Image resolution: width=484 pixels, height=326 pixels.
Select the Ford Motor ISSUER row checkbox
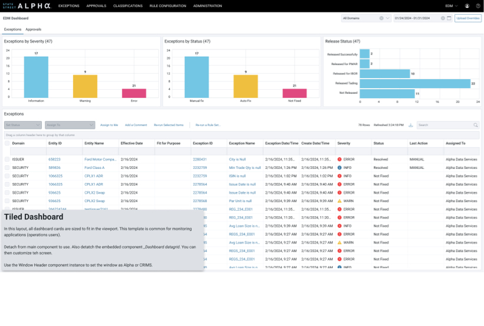(8, 159)
